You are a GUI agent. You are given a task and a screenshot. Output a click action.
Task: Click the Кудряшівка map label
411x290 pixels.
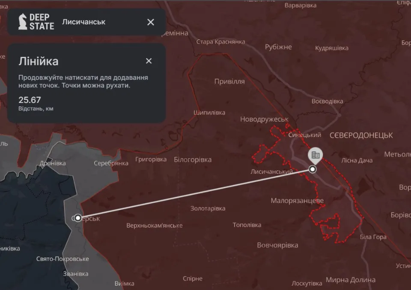point(332,48)
